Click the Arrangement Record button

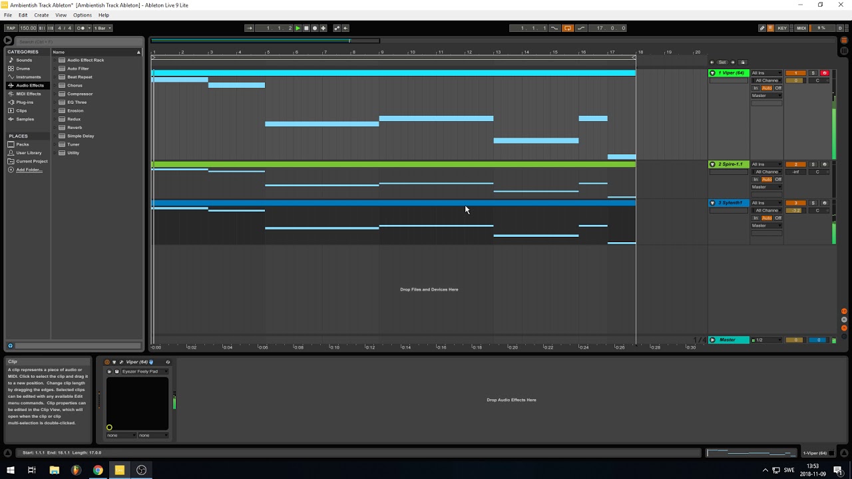(x=315, y=28)
